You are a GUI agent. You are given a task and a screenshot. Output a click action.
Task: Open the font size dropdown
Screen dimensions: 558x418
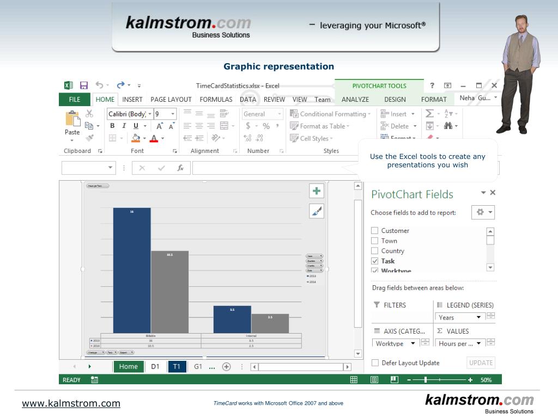(x=173, y=114)
